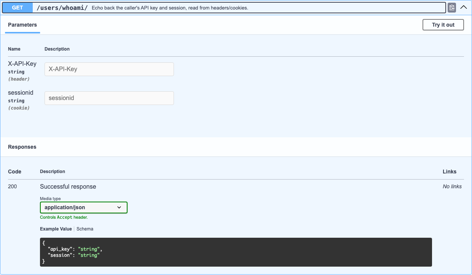This screenshot has height=275, width=472.
Task: Click the Name column header in Parameters
Action: point(14,49)
